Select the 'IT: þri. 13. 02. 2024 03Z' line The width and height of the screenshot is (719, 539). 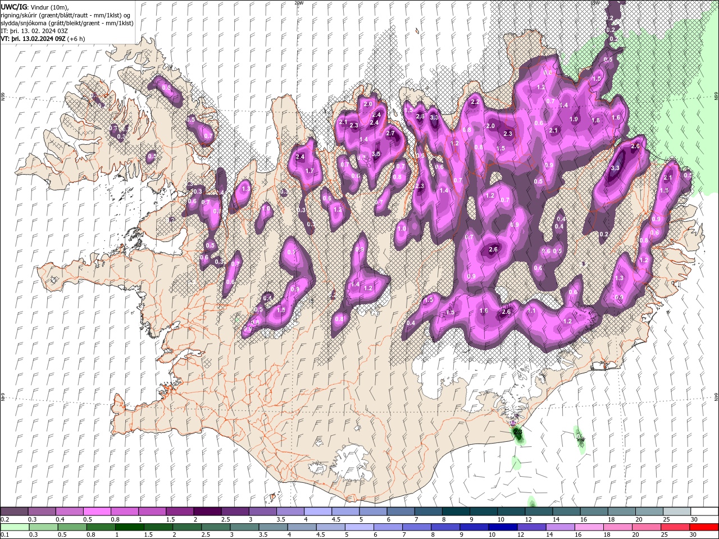[x=35, y=30]
